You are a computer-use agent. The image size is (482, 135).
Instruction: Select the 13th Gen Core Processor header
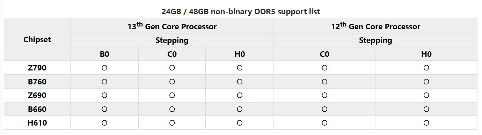coord(172,26)
